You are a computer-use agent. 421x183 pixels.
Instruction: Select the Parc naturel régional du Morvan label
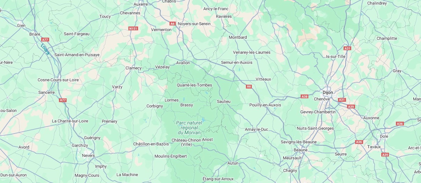pyautogui.click(x=189, y=128)
